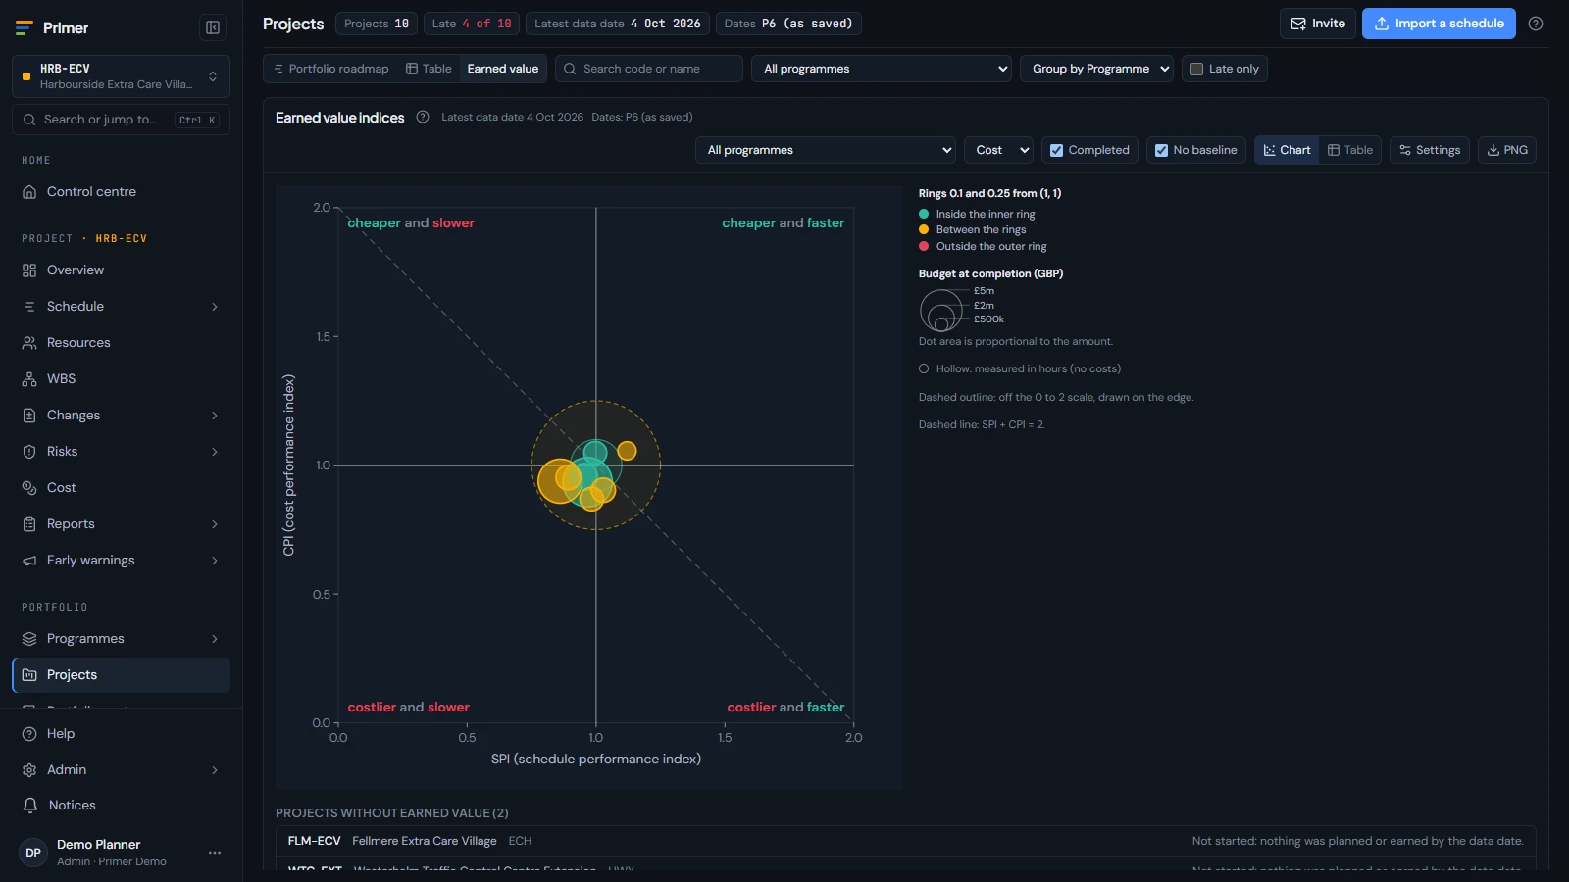
Task: Open the Reports document icon
Action: click(29, 524)
